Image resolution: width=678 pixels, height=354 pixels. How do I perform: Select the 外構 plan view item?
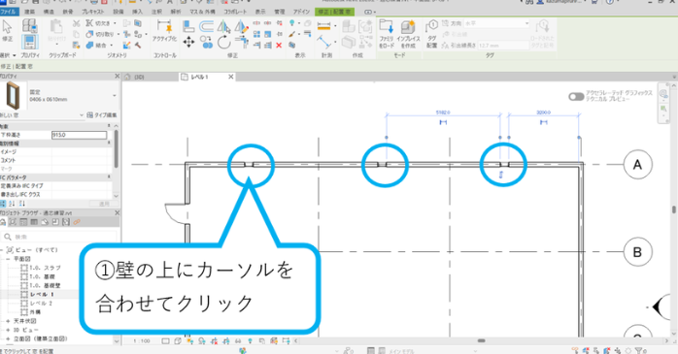tap(36, 311)
